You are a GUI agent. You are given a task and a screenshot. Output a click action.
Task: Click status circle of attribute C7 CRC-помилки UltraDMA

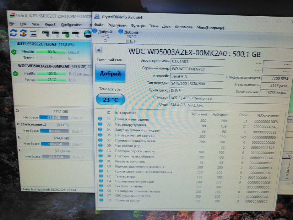[101, 195]
